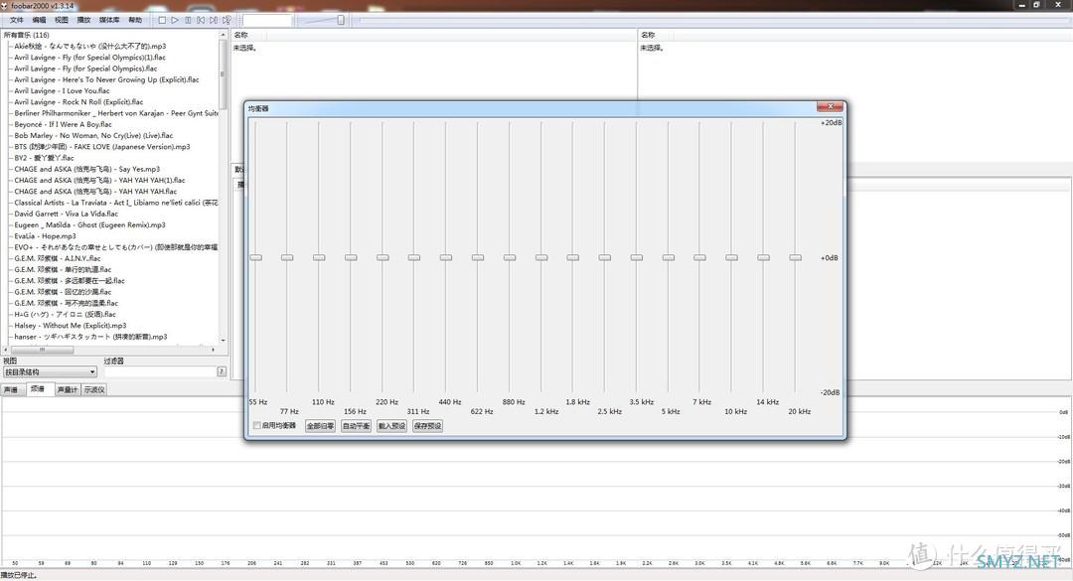
Task: Select Eugeen _ Matilda - Ghost (Eugeen Remix).mp3
Action: click(x=89, y=225)
